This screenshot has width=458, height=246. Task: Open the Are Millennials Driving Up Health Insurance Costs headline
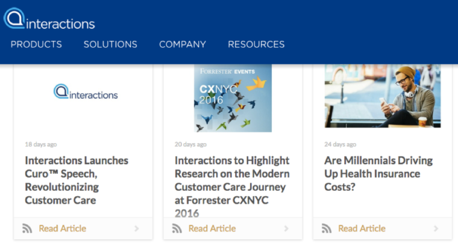tap(378, 174)
